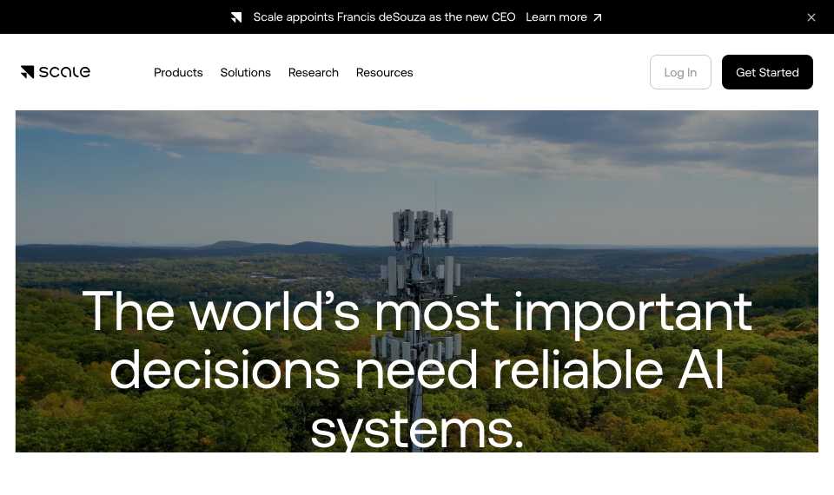Click the cloudy sky in hero image
The width and height of the screenshot is (834, 495).
tap(417, 160)
